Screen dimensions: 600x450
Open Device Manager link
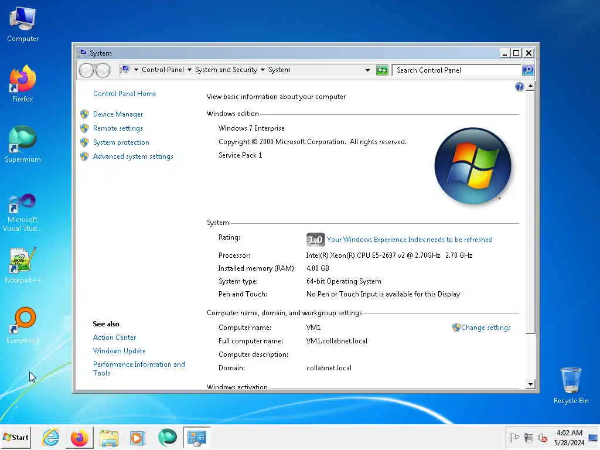tap(118, 114)
